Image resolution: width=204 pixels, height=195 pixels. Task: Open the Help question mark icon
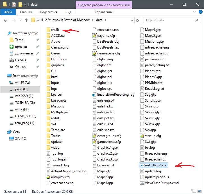point(200,12)
